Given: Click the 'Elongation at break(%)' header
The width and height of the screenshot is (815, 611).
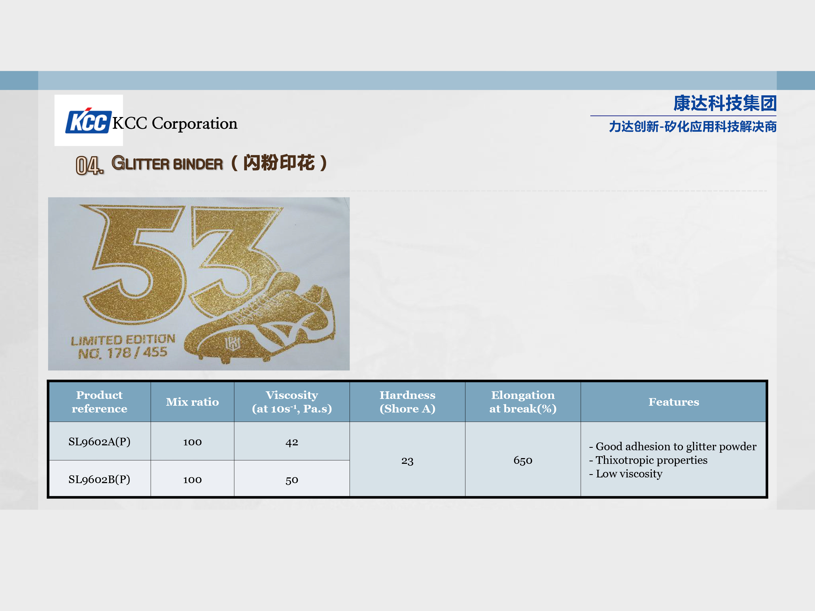Looking at the screenshot, I should coord(523,402).
